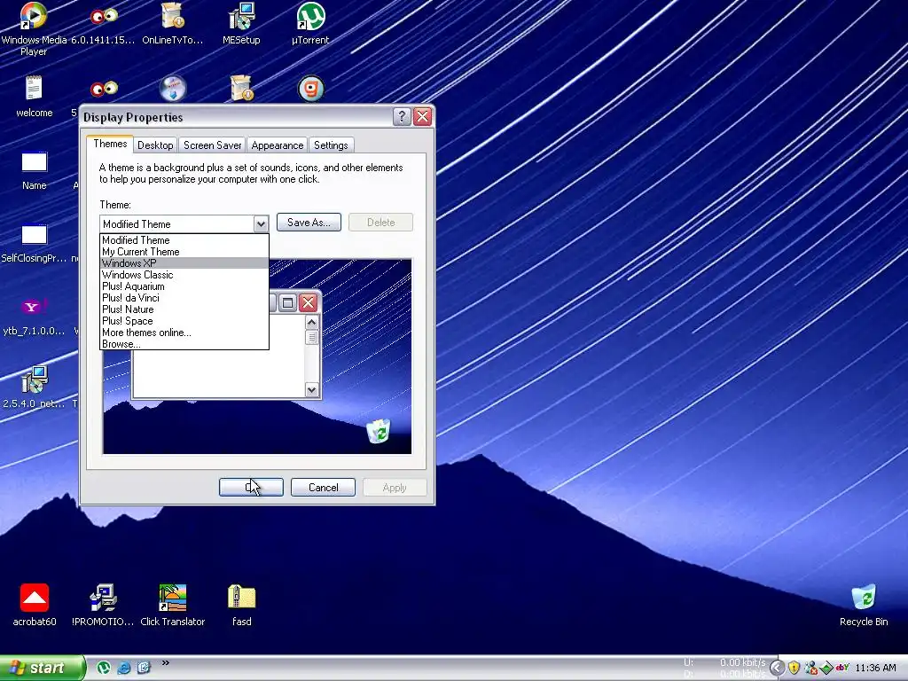Screen dimensions: 908x681
Task: Open the acrobat60 desktop icon
Action: point(35,605)
